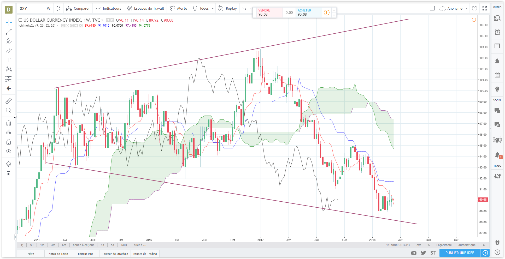Select the Text annotation tool
The image size is (505, 259).
9,60
